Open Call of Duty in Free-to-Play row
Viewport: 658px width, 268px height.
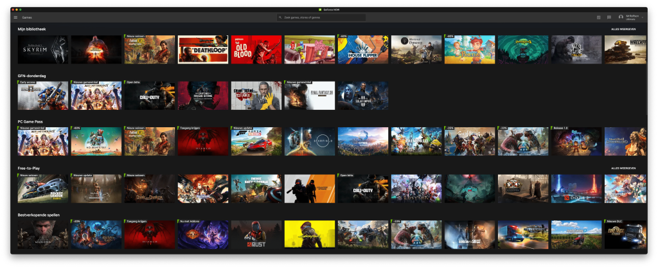[363, 189]
